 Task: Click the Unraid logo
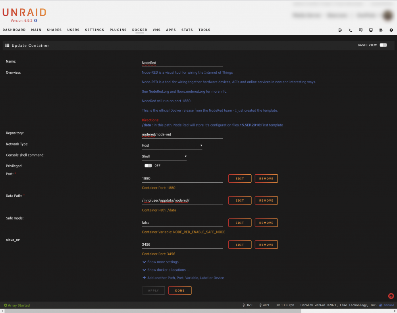tap(24, 12)
